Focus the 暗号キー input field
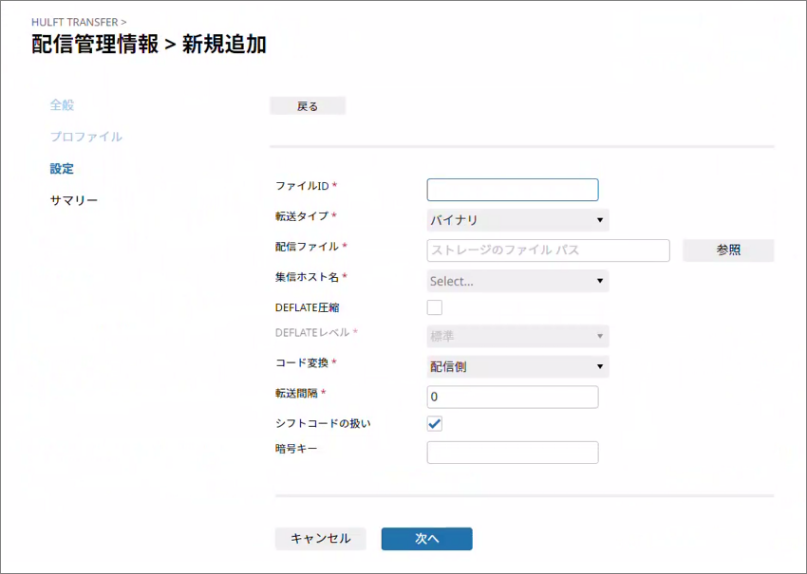This screenshot has width=807, height=574. pos(513,453)
